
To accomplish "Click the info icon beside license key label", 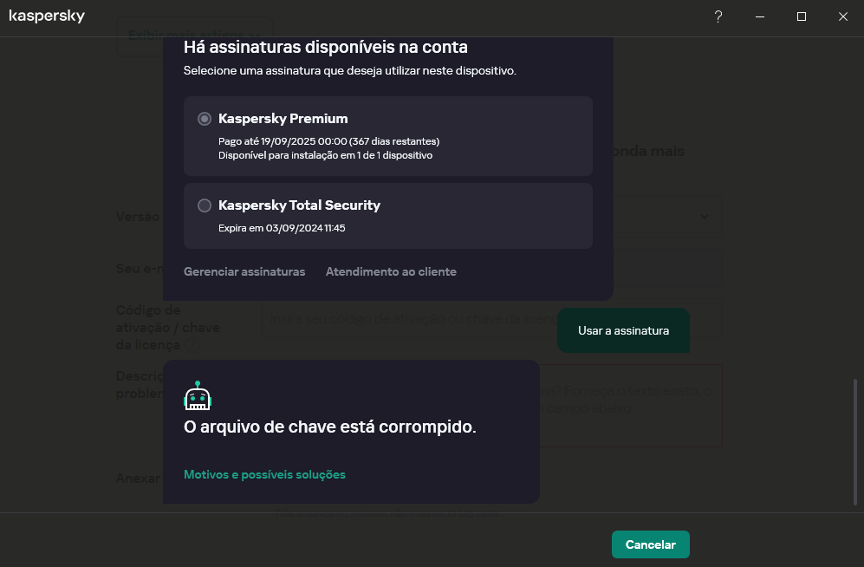I will [193, 345].
